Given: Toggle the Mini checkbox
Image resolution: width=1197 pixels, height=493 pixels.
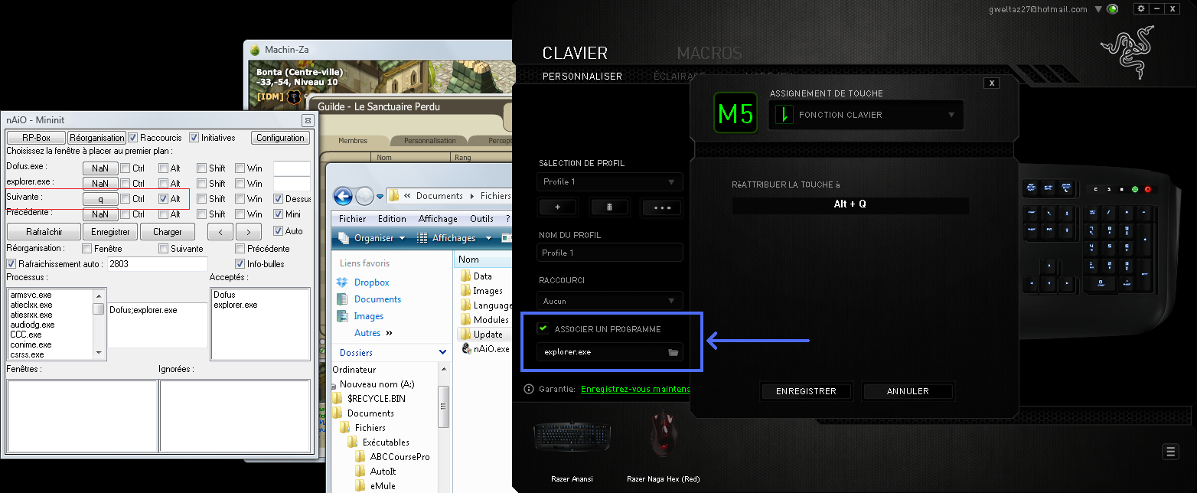Looking at the screenshot, I should (x=279, y=214).
